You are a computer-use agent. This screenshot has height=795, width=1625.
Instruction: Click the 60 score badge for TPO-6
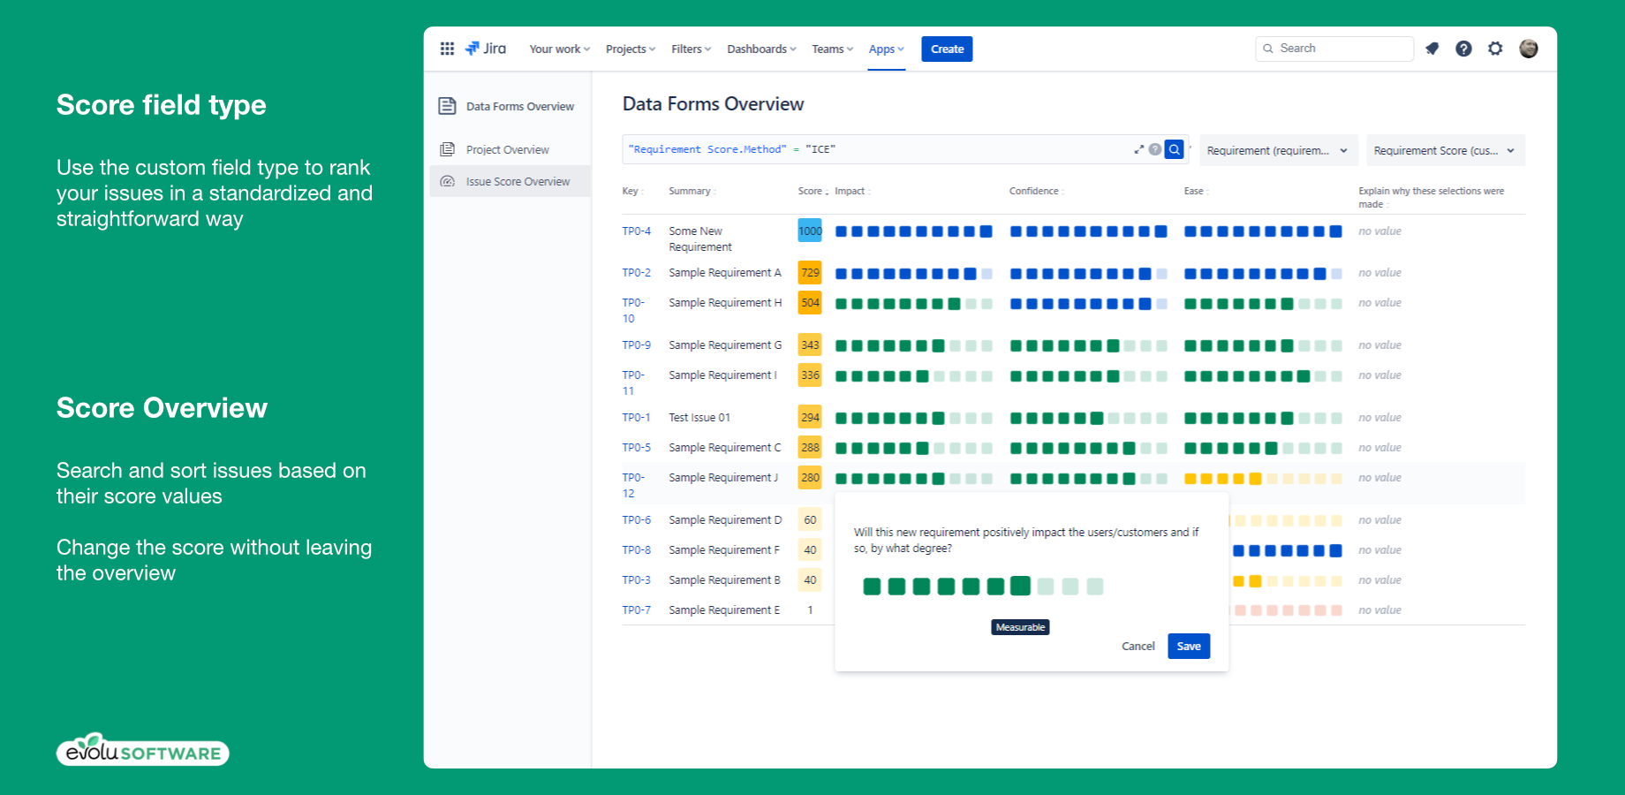[810, 519]
